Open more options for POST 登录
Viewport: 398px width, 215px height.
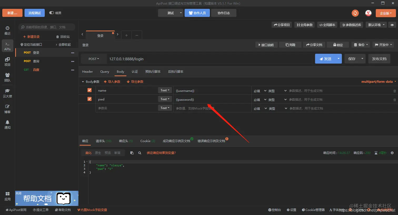(x=73, y=53)
